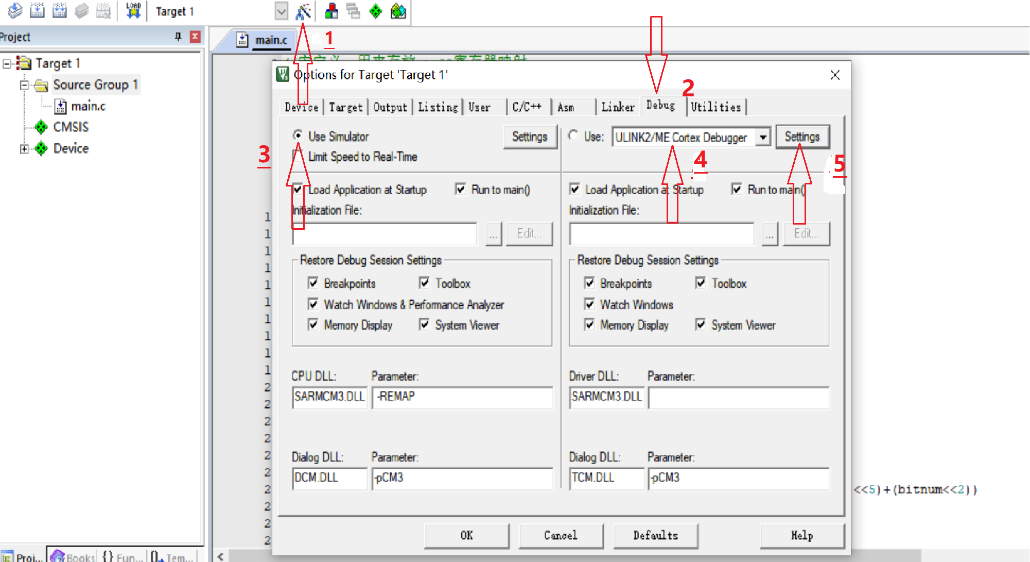Uncheck the simulator-side Run to main() checkbox

(461, 190)
